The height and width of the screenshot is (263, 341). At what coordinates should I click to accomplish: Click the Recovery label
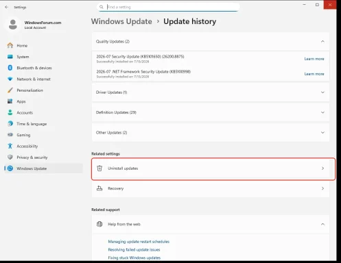coord(115,188)
